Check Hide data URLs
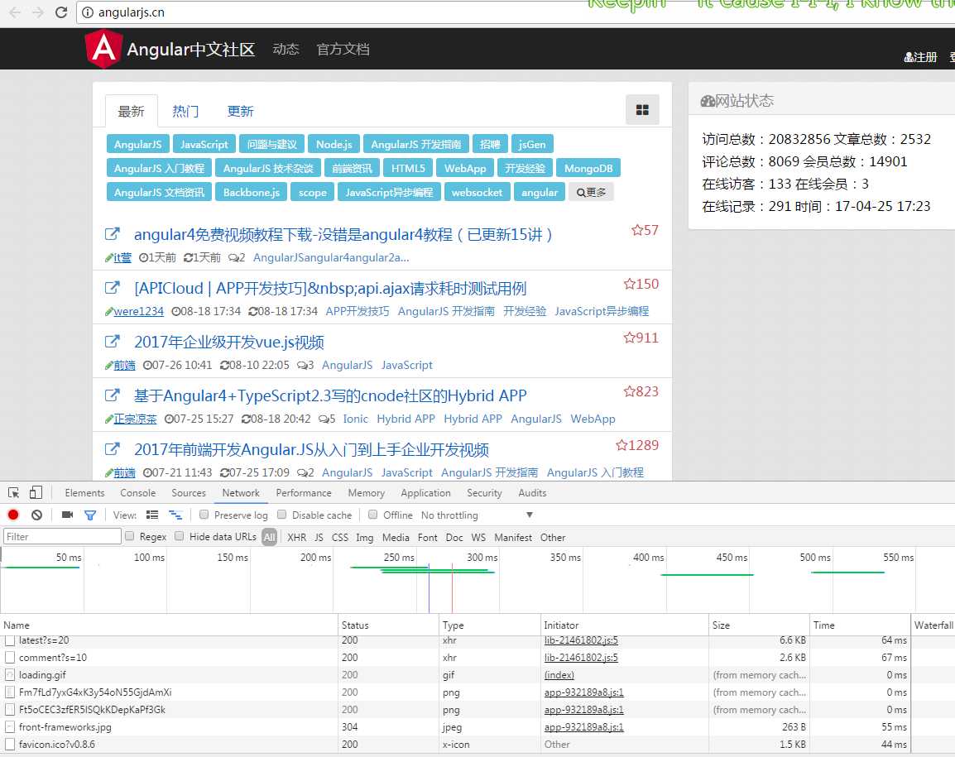 [179, 536]
